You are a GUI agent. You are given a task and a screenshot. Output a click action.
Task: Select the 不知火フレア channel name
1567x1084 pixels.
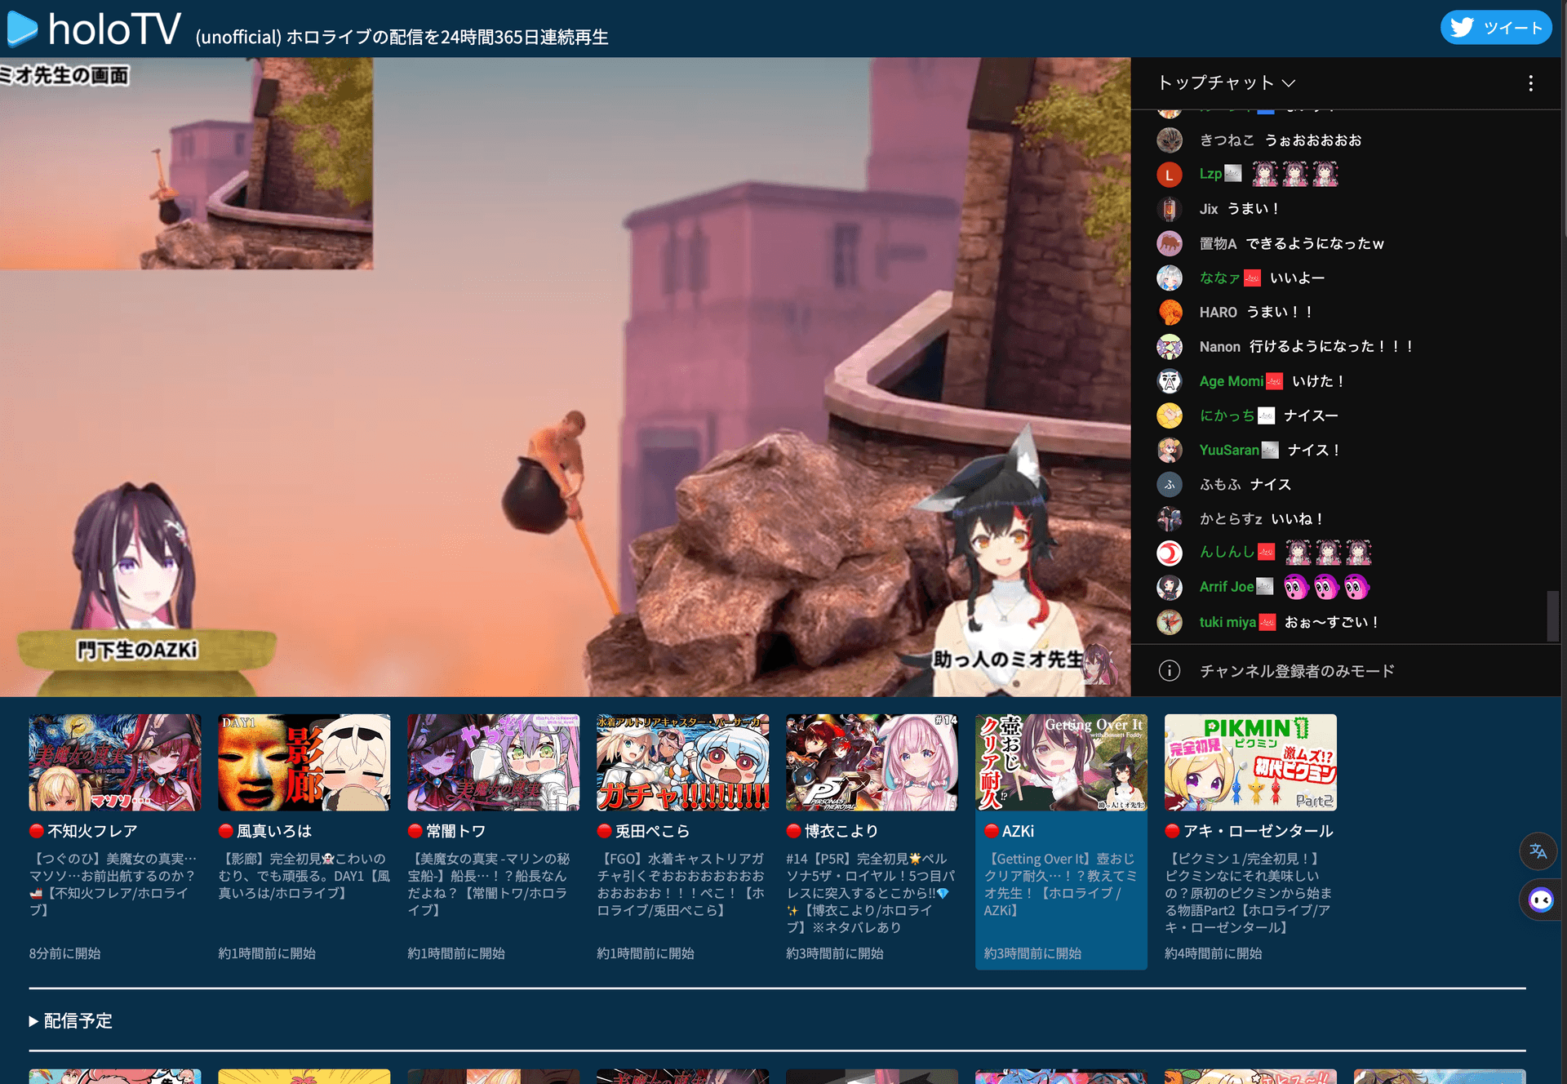click(x=92, y=831)
